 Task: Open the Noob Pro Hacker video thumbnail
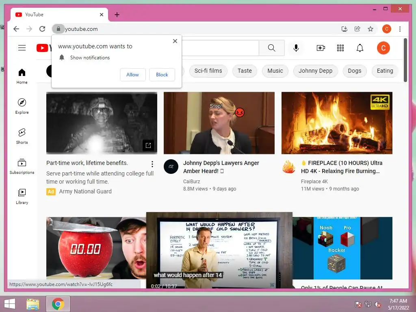click(342, 248)
